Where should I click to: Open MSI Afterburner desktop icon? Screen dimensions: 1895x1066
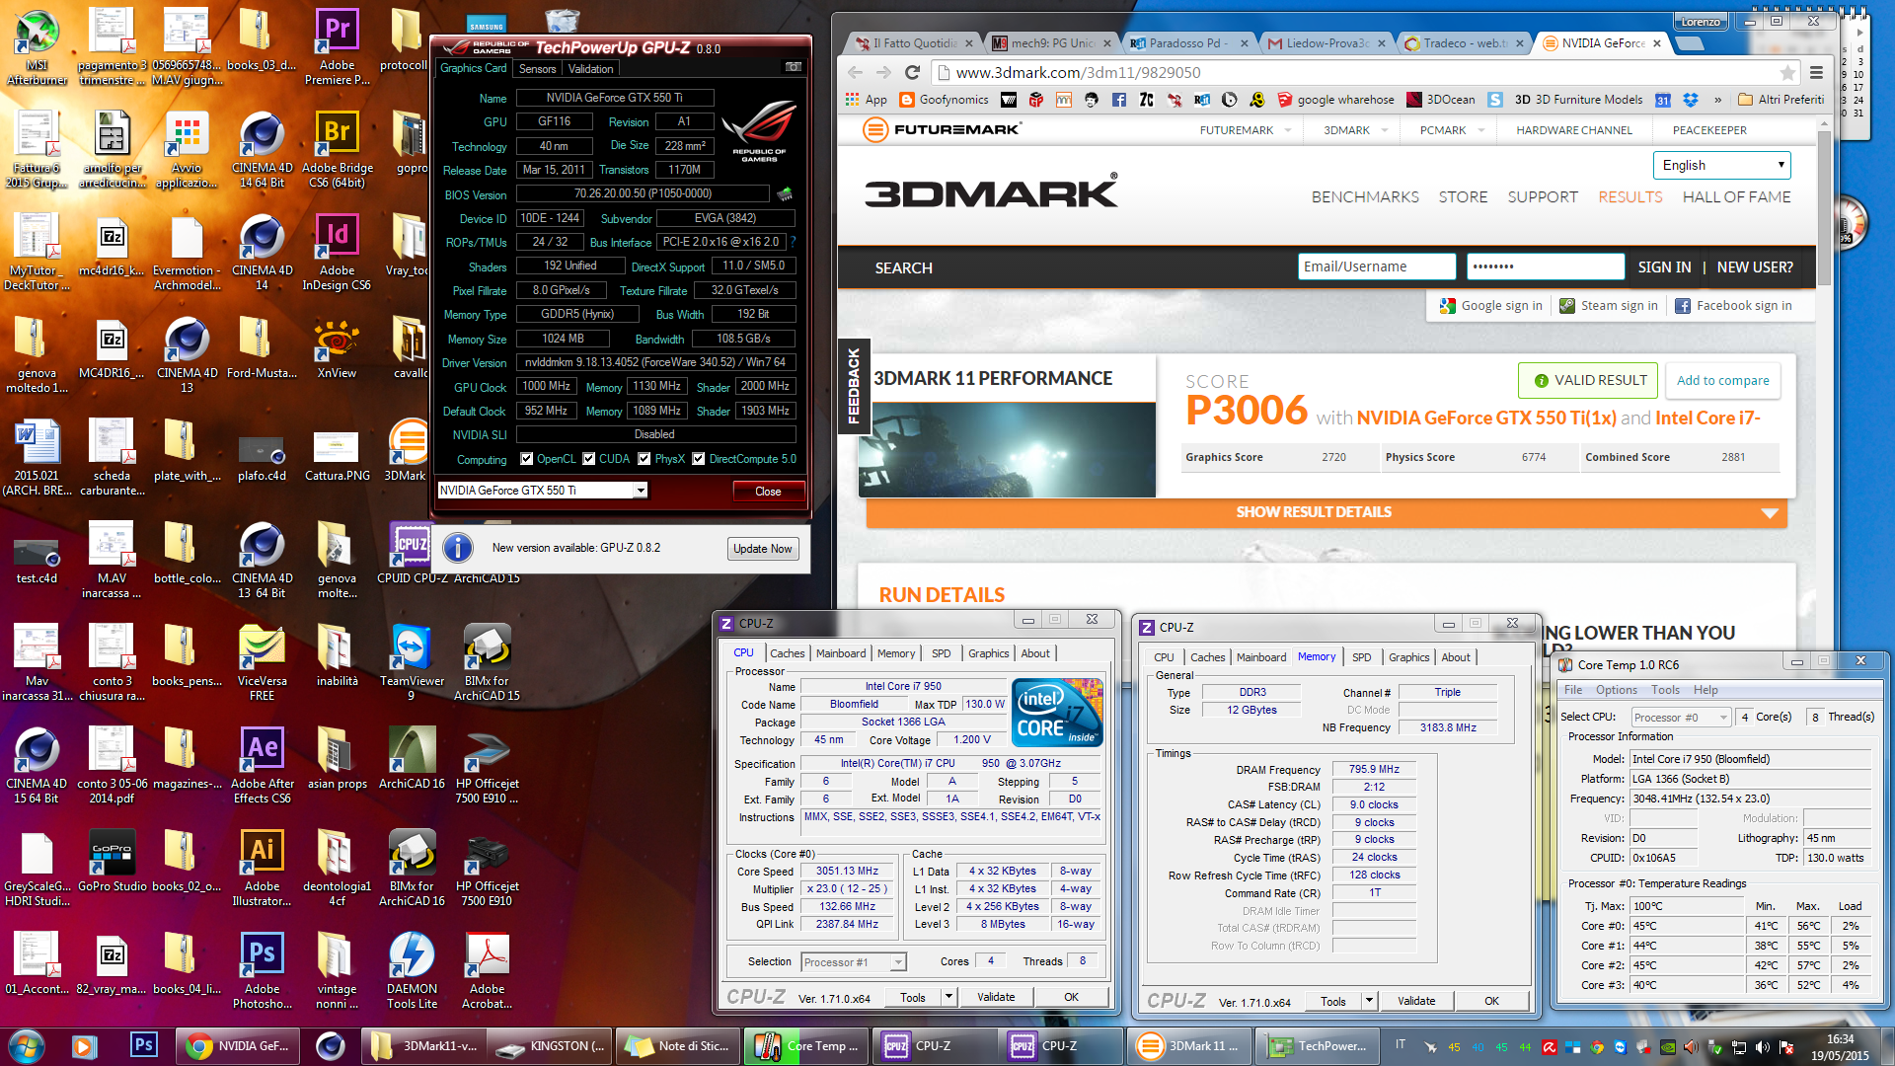(37, 46)
